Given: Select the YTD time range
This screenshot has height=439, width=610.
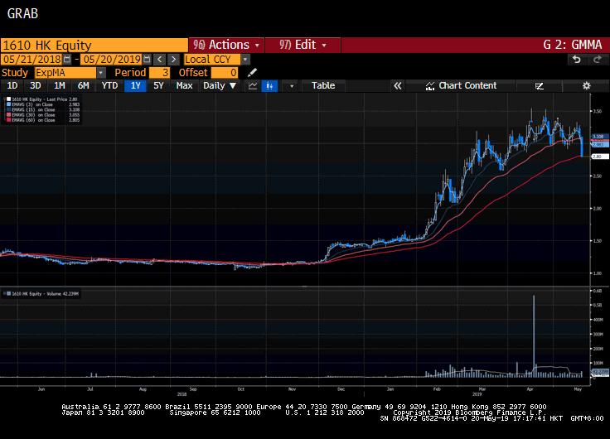Looking at the screenshot, I should [x=109, y=86].
